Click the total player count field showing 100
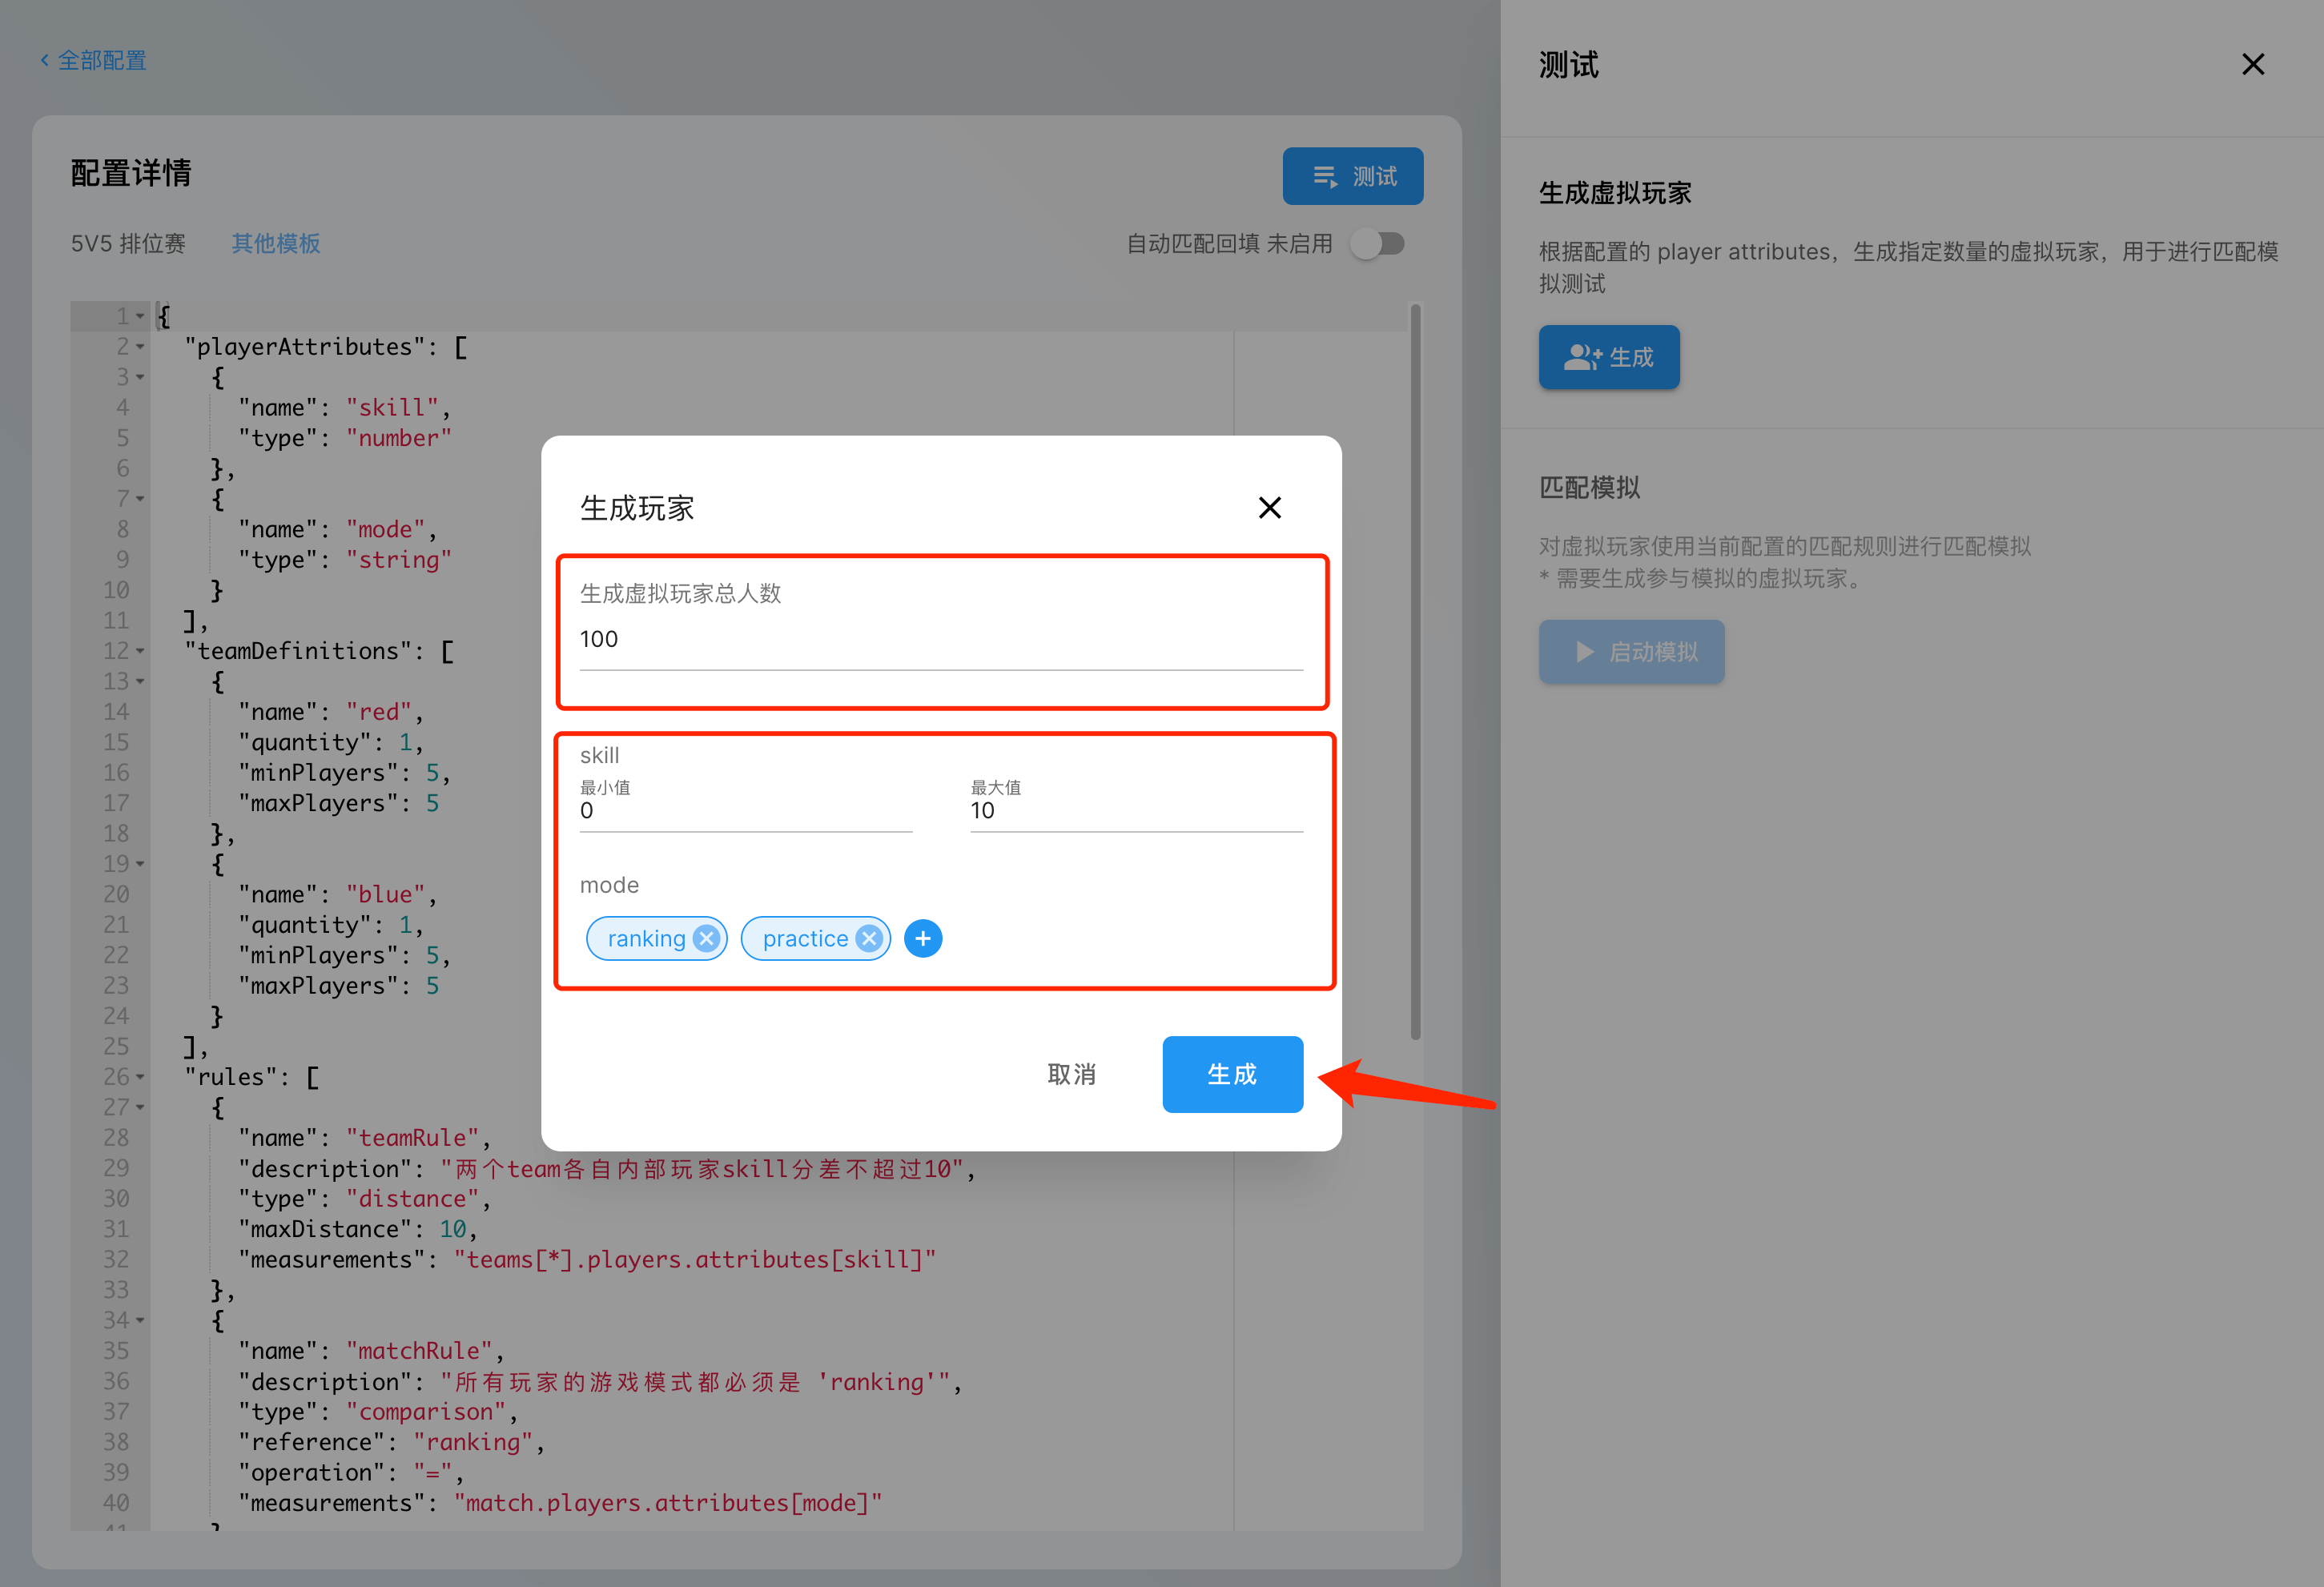Viewport: 2324px width, 1587px height. pyautogui.click(x=940, y=640)
